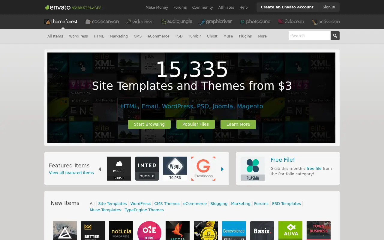The height and width of the screenshot is (240, 384).
Task: Open the One HTML new item
Action: (x=149, y=230)
